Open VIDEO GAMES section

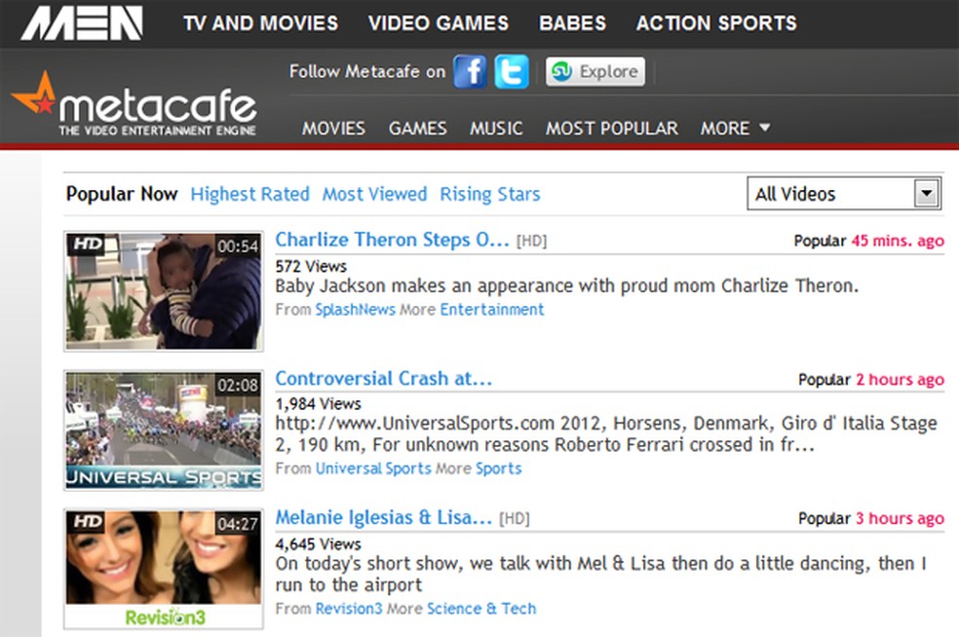pos(438,23)
